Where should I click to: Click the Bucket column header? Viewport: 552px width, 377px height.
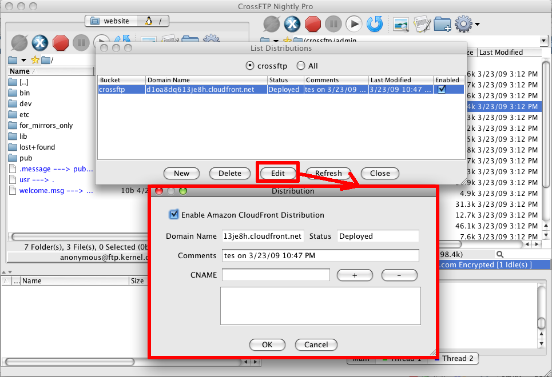121,80
